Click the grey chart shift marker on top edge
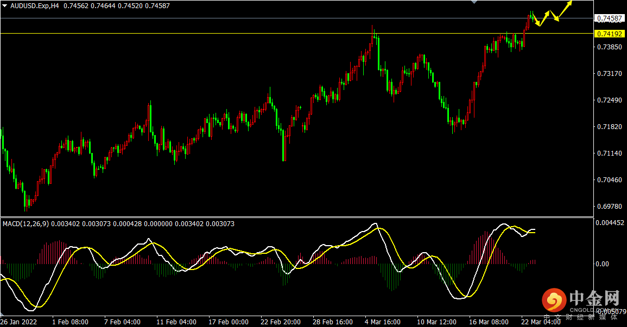This screenshot has width=627, height=327. click(x=474, y=2)
